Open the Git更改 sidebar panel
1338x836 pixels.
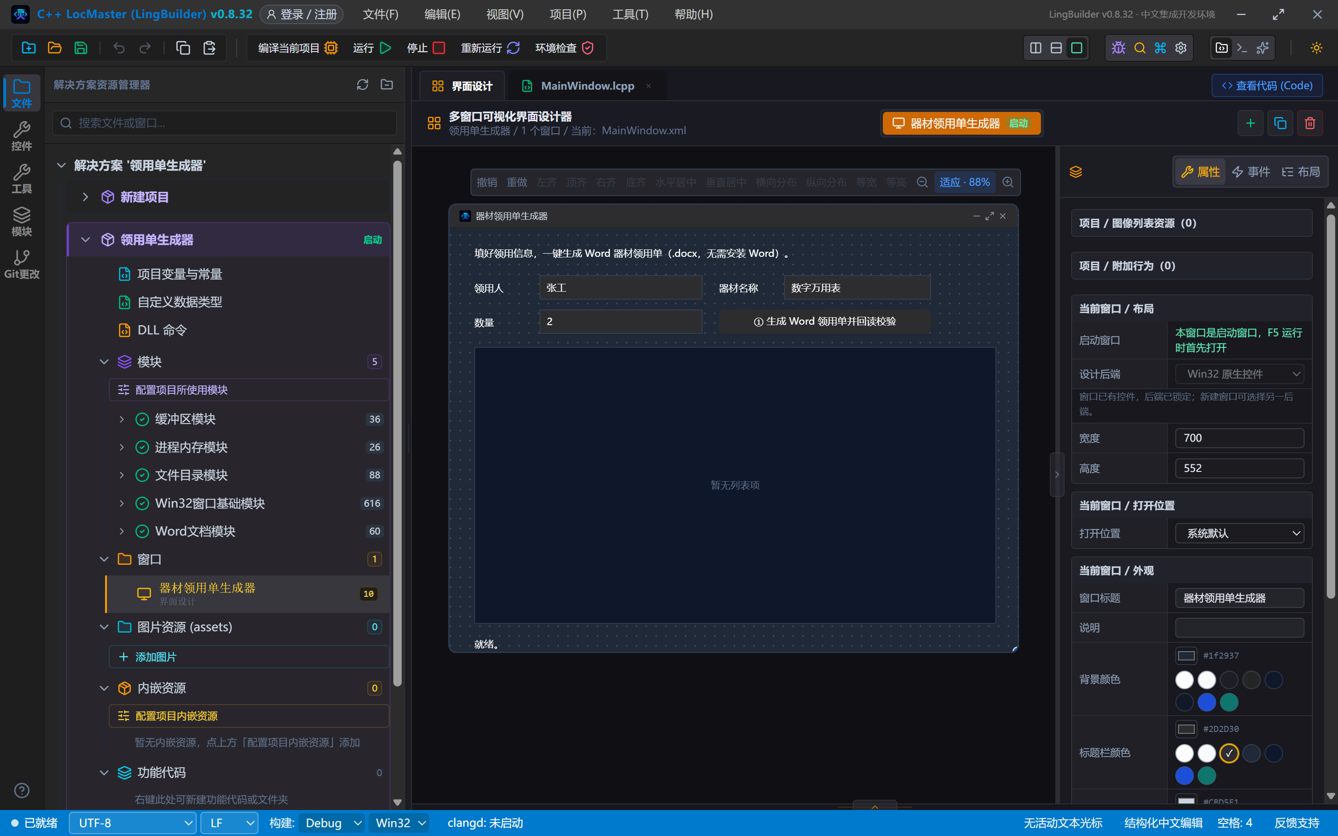[x=21, y=264]
